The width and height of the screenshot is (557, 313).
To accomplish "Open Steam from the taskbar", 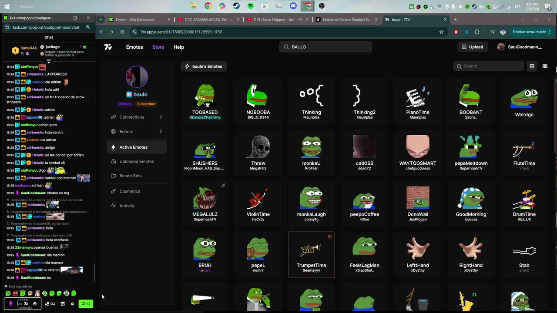I will click(236, 6).
